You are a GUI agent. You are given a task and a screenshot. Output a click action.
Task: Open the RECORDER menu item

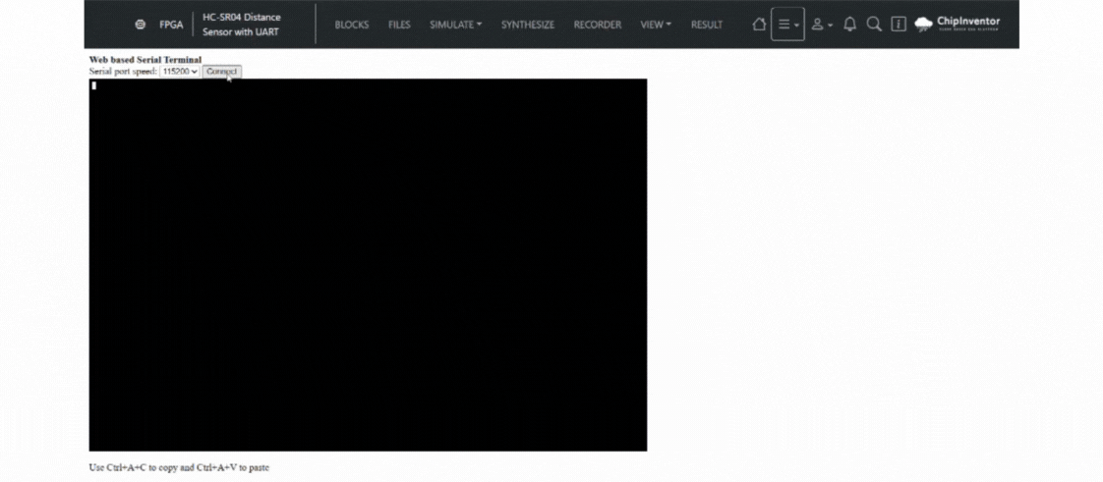coord(598,25)
